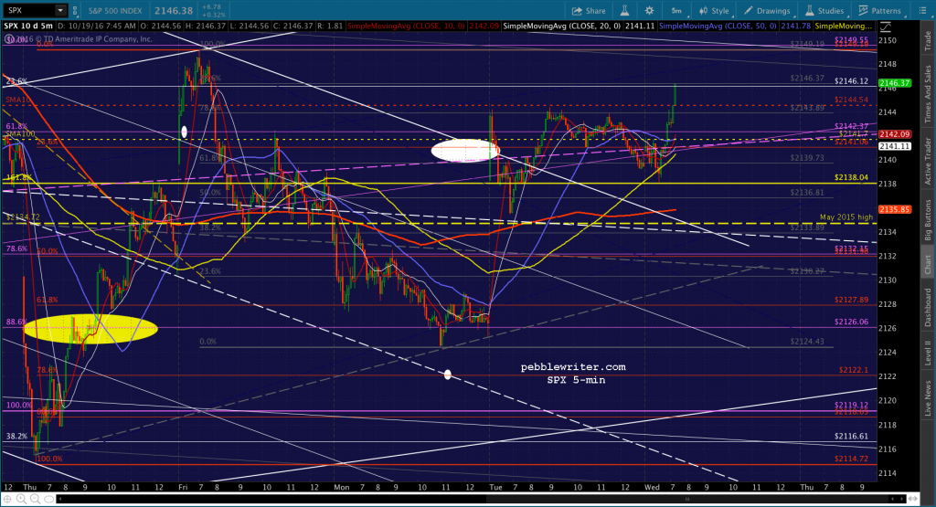Click the truncated yellow SimpleMoving... label
The height and width of the screenshot is (507, 936).
(844, 26)
